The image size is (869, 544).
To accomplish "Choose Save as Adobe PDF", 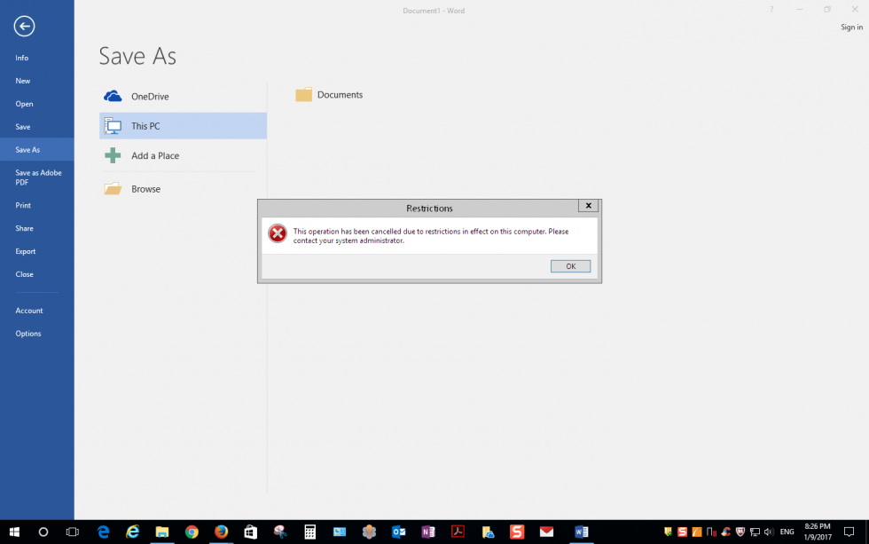I will [38, 177].
